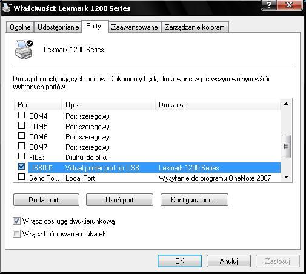Click Virtual printer port for USB description

(102, 168)
